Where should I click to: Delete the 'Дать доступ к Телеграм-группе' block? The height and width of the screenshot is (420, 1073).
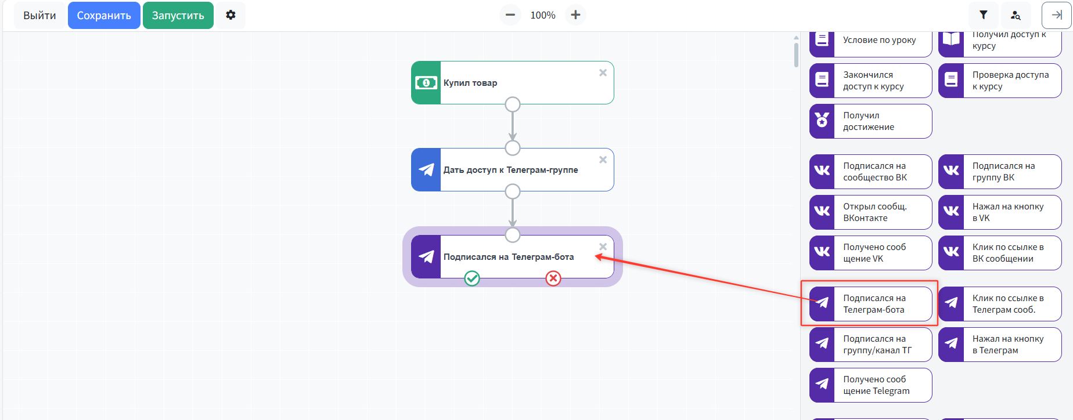pos(603,160)
